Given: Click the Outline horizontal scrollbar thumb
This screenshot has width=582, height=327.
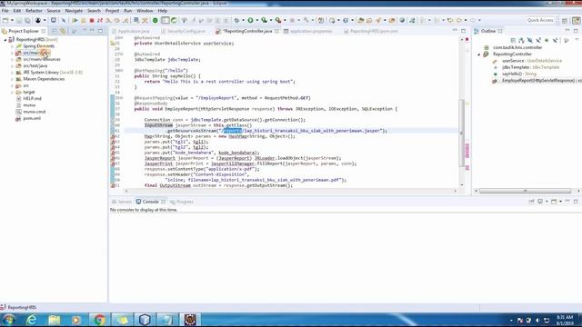Looking at the screenshot, I should coord(526,191).
